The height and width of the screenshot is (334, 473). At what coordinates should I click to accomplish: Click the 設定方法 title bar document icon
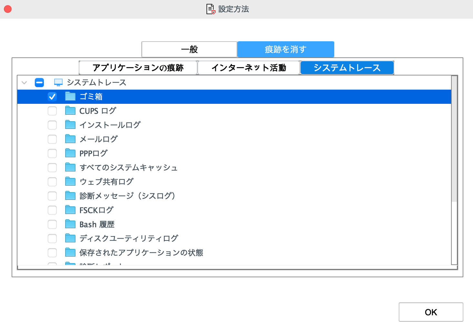pyautogui.click(x=211, y=9)
